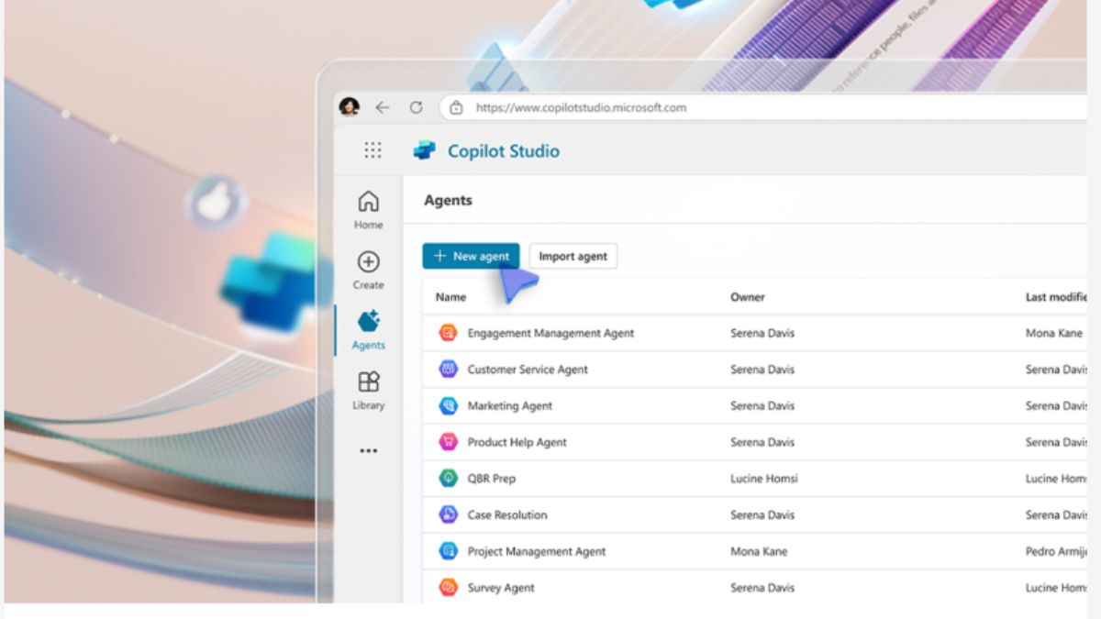The image size is (1101, 619).
Task: Go to Home in sidebar
Action: pyautogui.click(x=368, y=209)
